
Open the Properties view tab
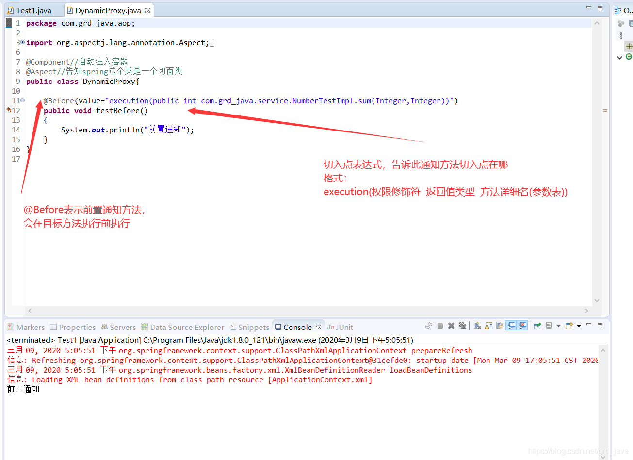pos(73,327)
